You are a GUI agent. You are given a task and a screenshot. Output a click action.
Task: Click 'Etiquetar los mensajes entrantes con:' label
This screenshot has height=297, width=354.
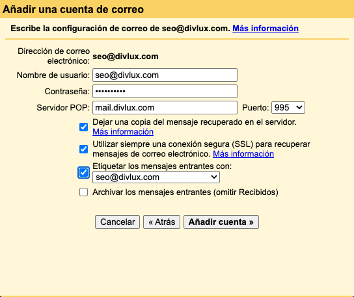pyautogui.click(x=162, y=166)
